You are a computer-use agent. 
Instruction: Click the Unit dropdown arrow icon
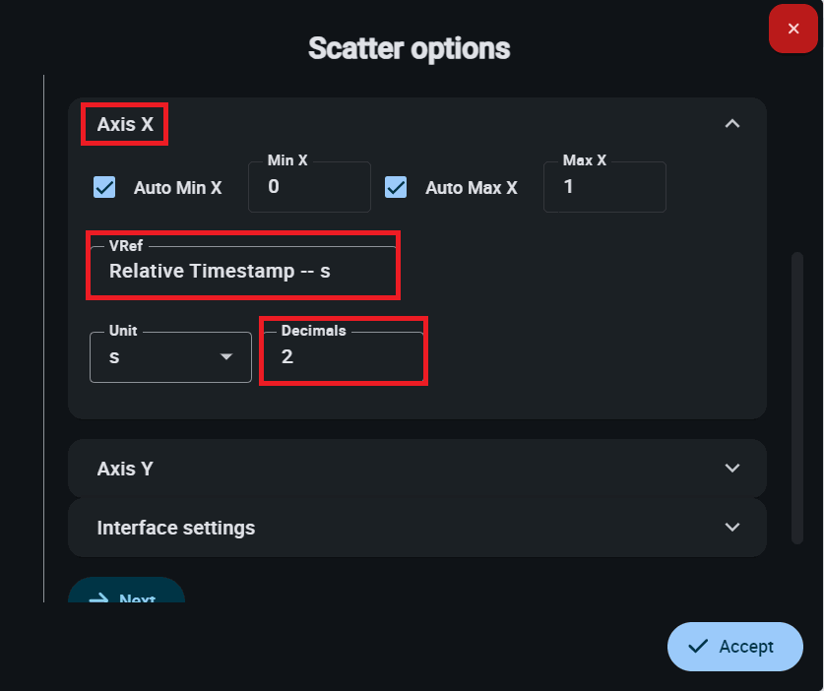pyautogui.click(x=226, y=356)
